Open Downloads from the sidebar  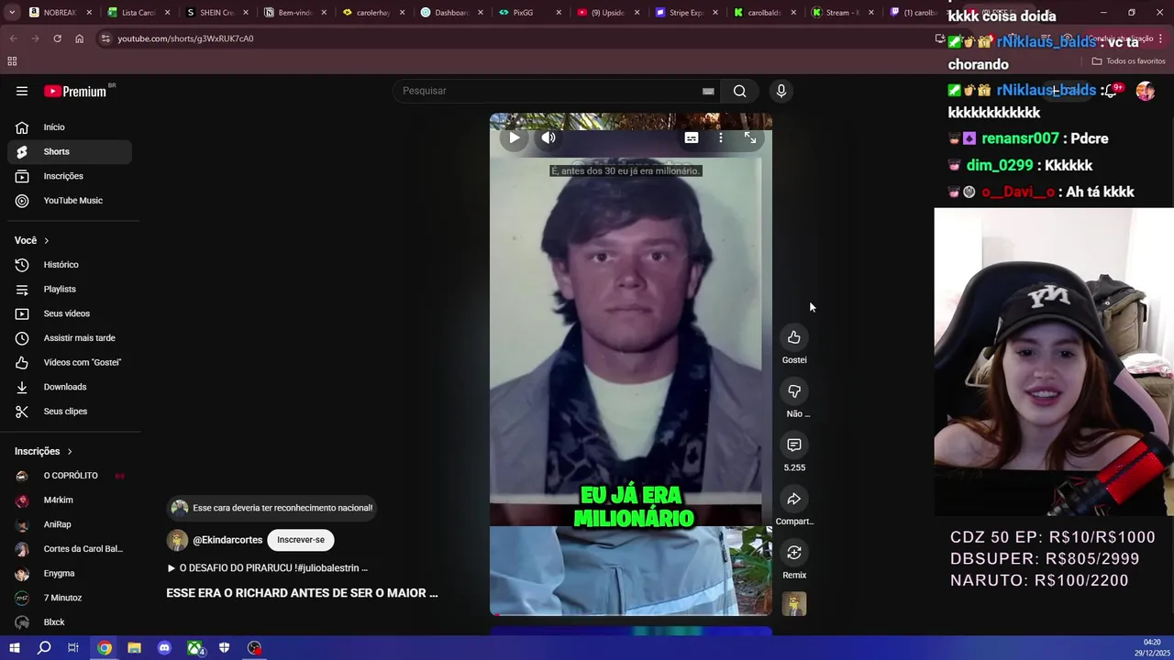pyautogui.click(x=70, y=387)
